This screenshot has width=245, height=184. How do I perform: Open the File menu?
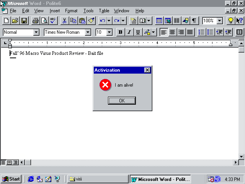[x=13, y=11]
